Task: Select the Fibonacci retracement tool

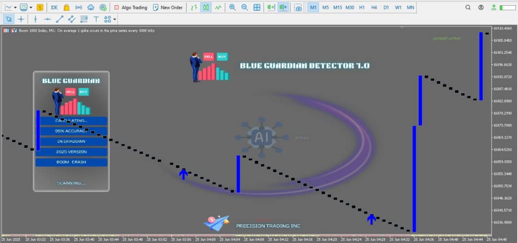Action: (84, 19)
